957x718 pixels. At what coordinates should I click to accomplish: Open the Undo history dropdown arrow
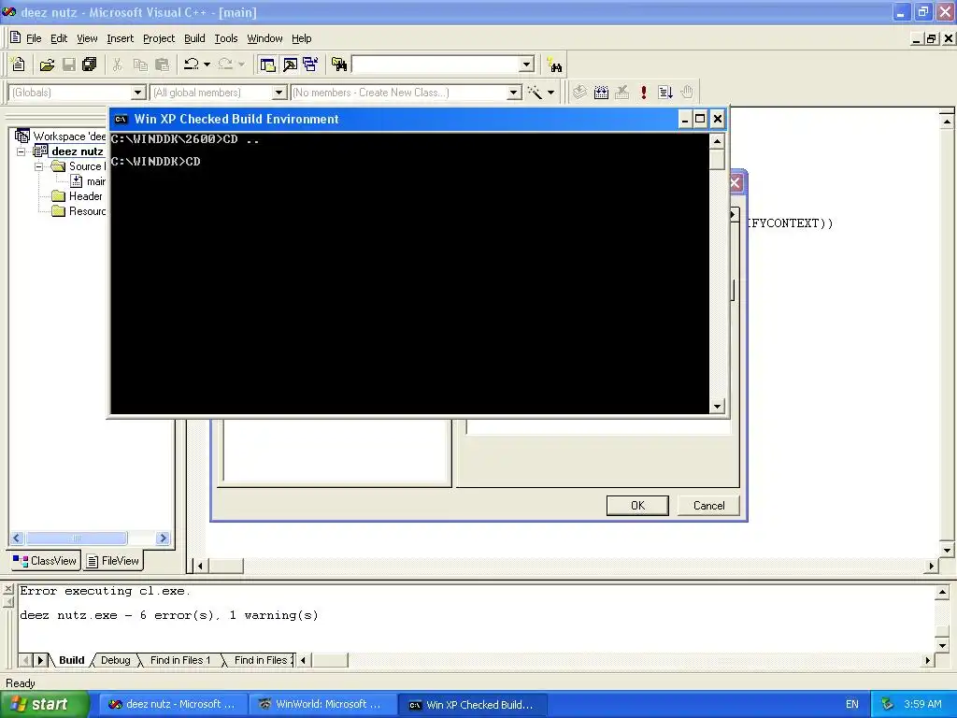207,65
